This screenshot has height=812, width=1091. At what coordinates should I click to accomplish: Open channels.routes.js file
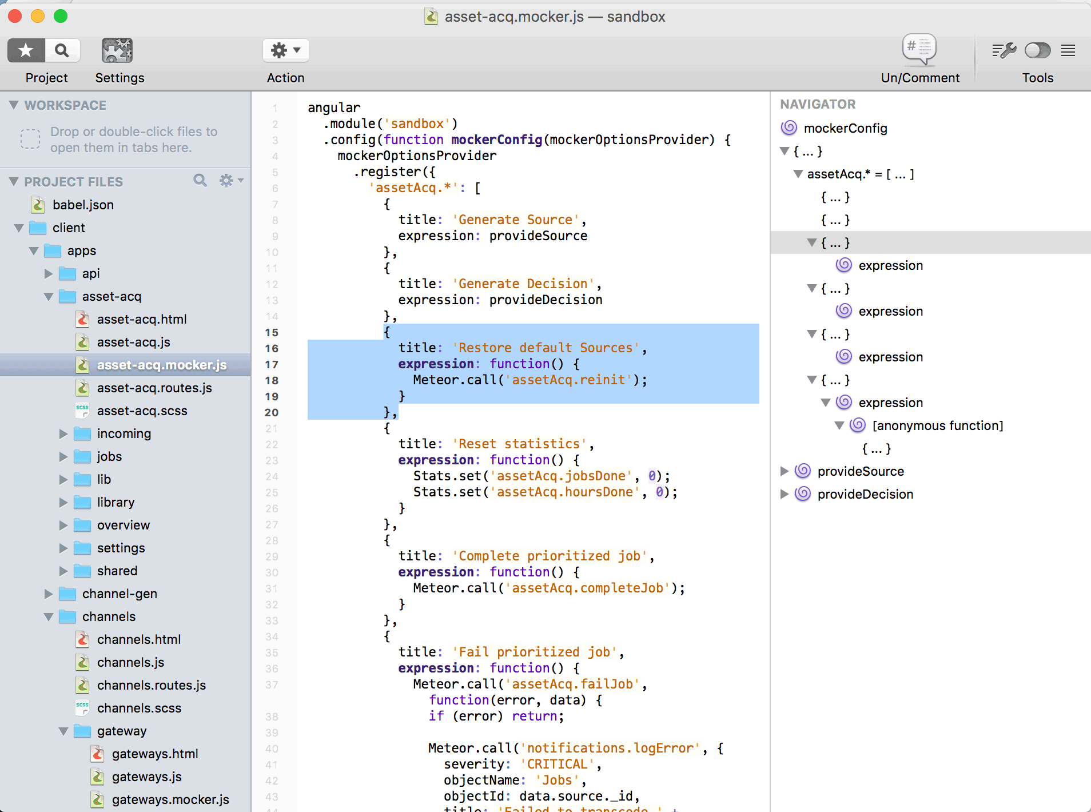(152, 685)
